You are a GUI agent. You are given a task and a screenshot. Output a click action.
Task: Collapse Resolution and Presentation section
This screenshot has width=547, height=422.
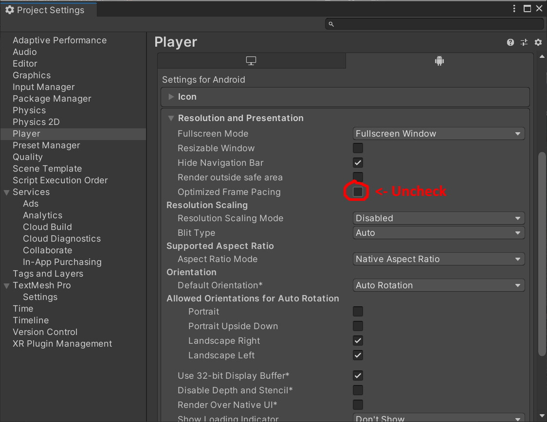pos(171,118)
